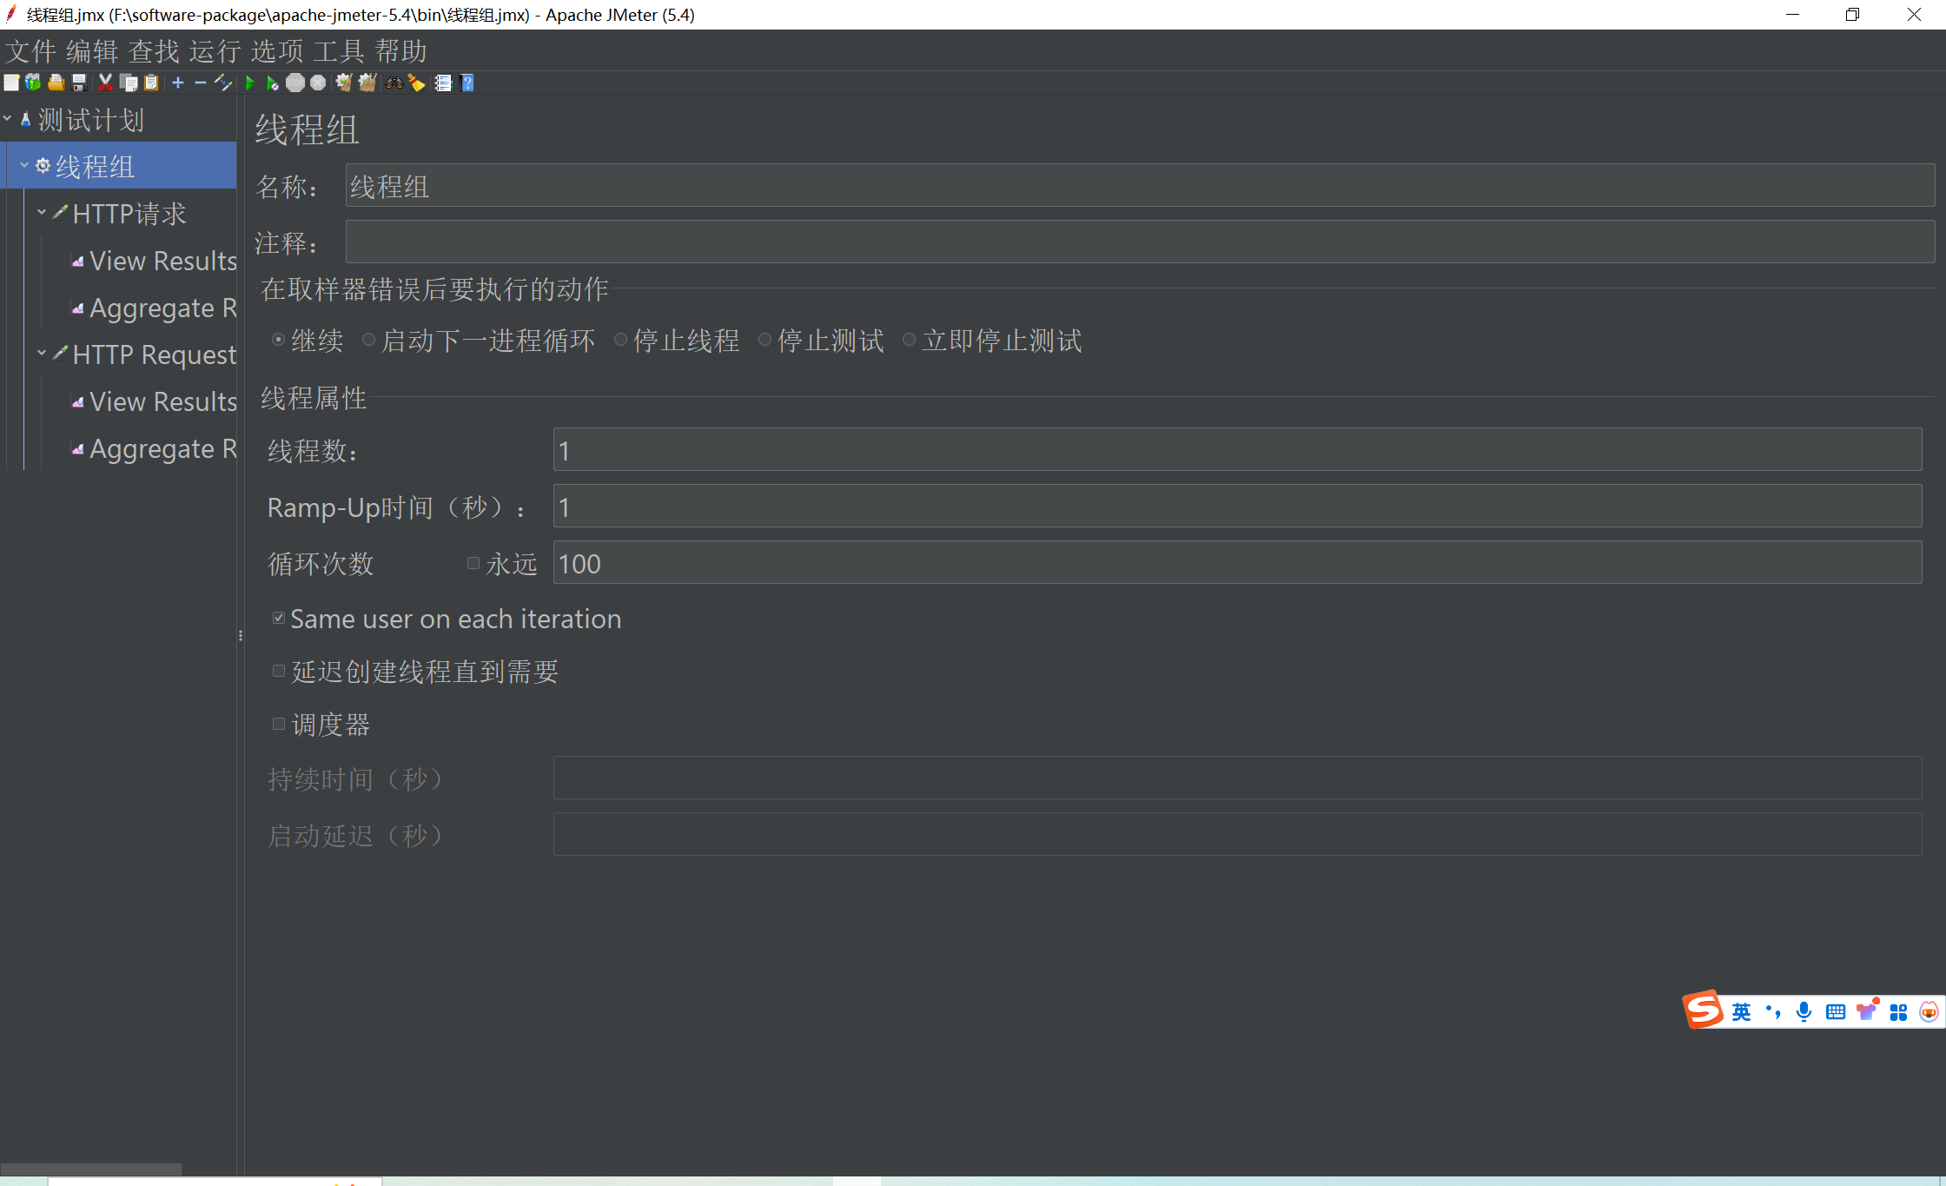Open the 编辑 menu

(92, 51)
